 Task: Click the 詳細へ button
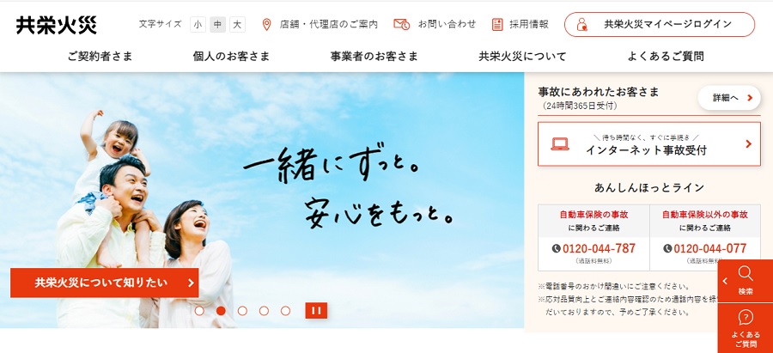[729, 98]
